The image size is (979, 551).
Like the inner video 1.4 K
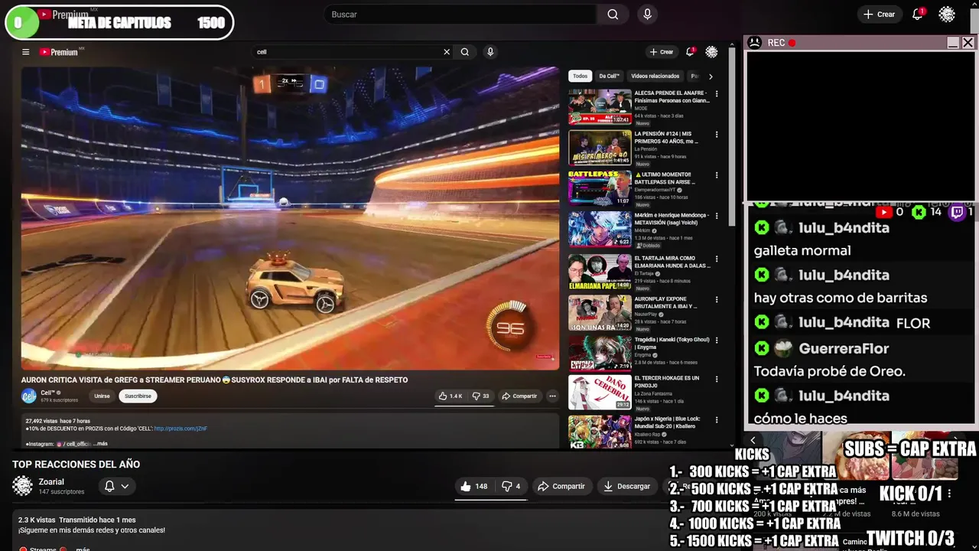point(450,396)
